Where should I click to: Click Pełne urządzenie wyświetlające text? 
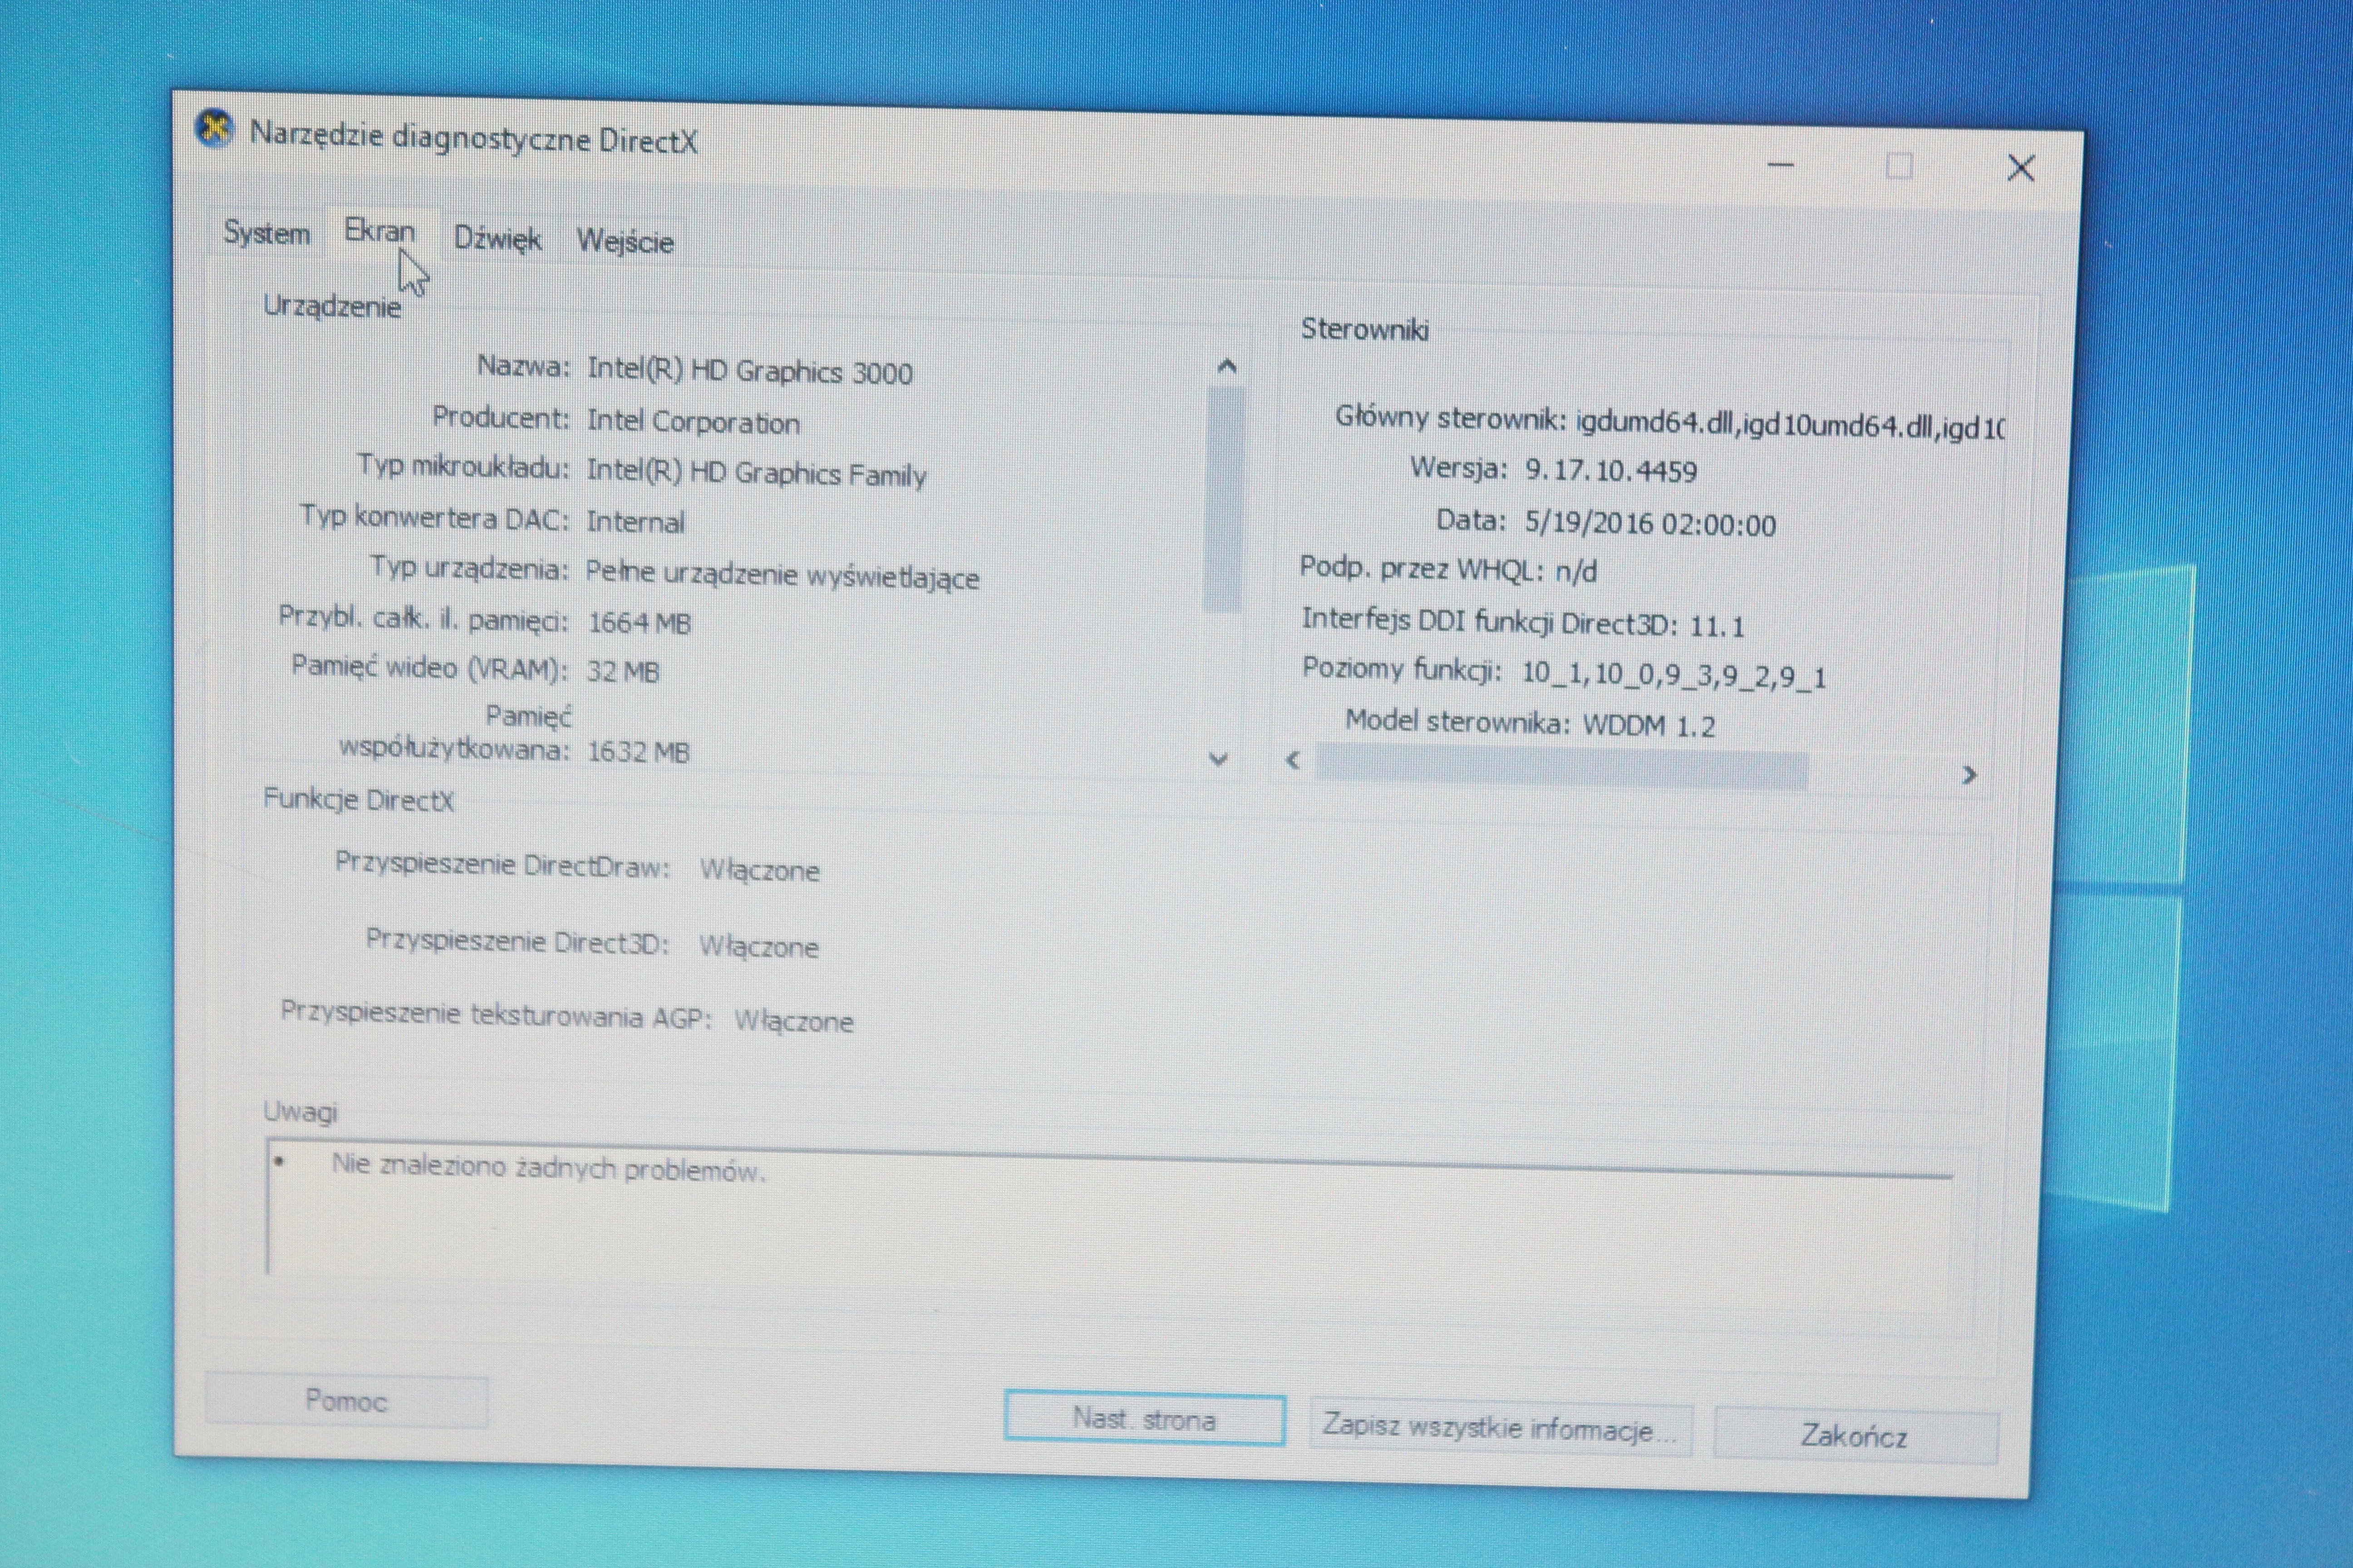(783, 576)
